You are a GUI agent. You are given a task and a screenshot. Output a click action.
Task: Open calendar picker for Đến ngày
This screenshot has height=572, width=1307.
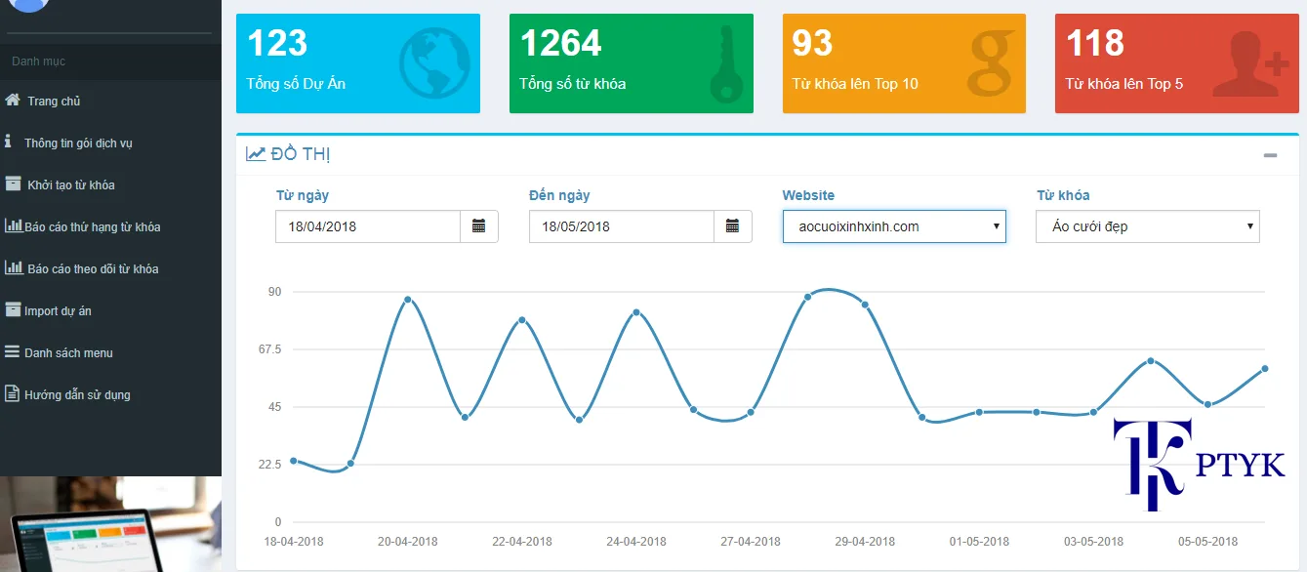[732, 226]
